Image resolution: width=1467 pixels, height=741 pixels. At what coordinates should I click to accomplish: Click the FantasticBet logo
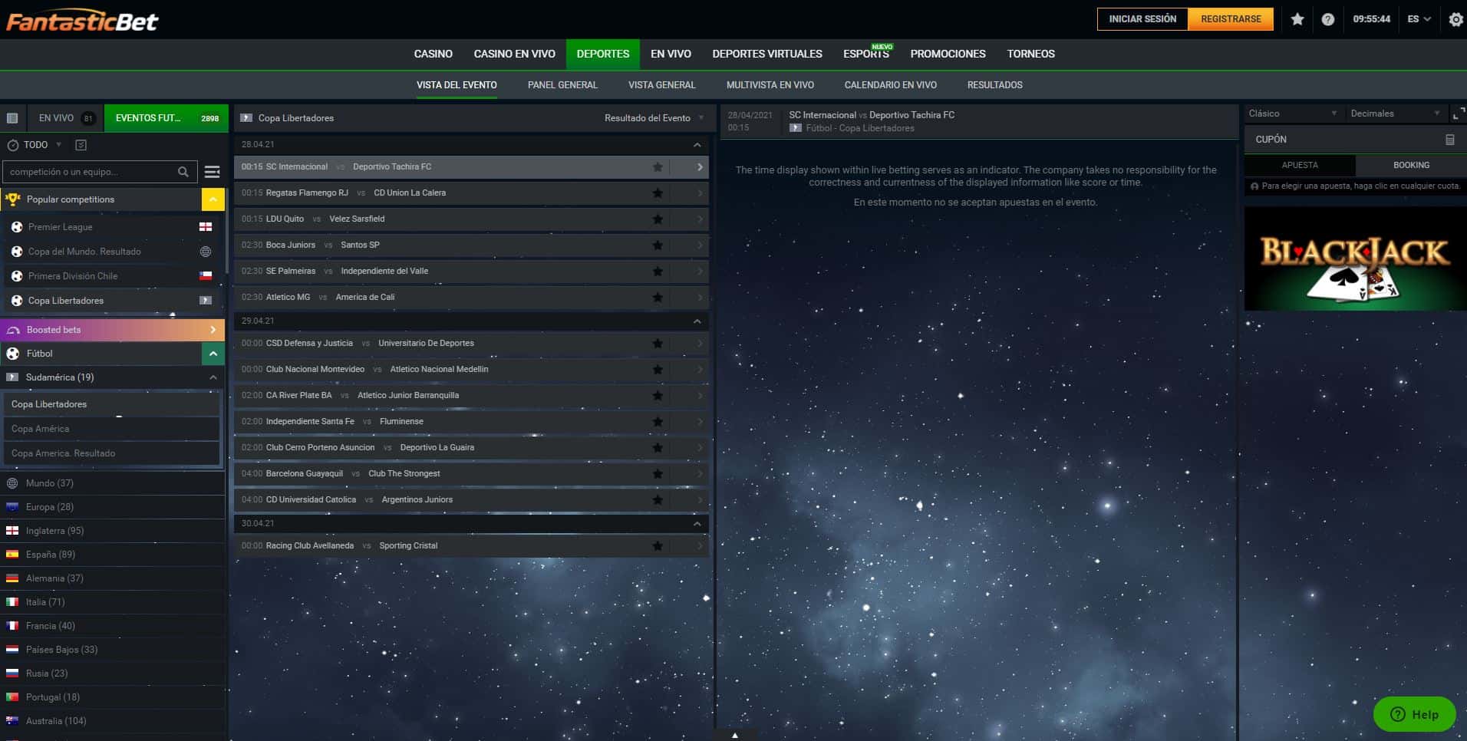tap(82, 21)
